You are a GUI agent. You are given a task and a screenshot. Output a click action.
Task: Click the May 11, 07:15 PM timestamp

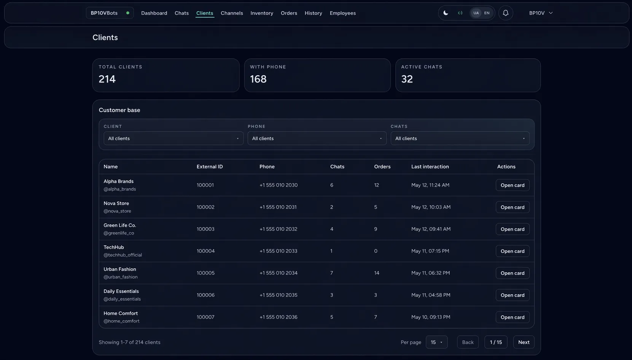(430, 251)
